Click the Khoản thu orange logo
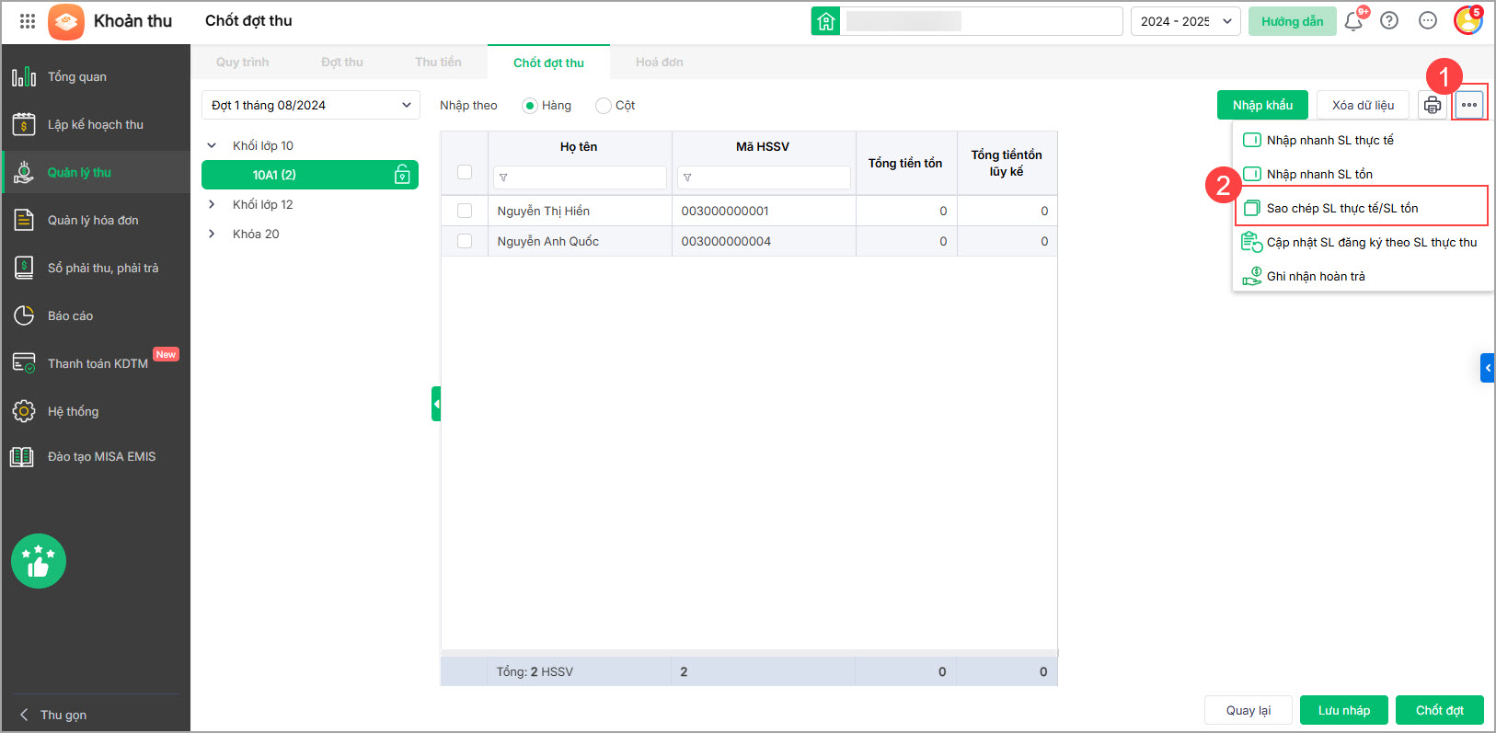This screenshot has height=733, width=1496. coord(66,21)
